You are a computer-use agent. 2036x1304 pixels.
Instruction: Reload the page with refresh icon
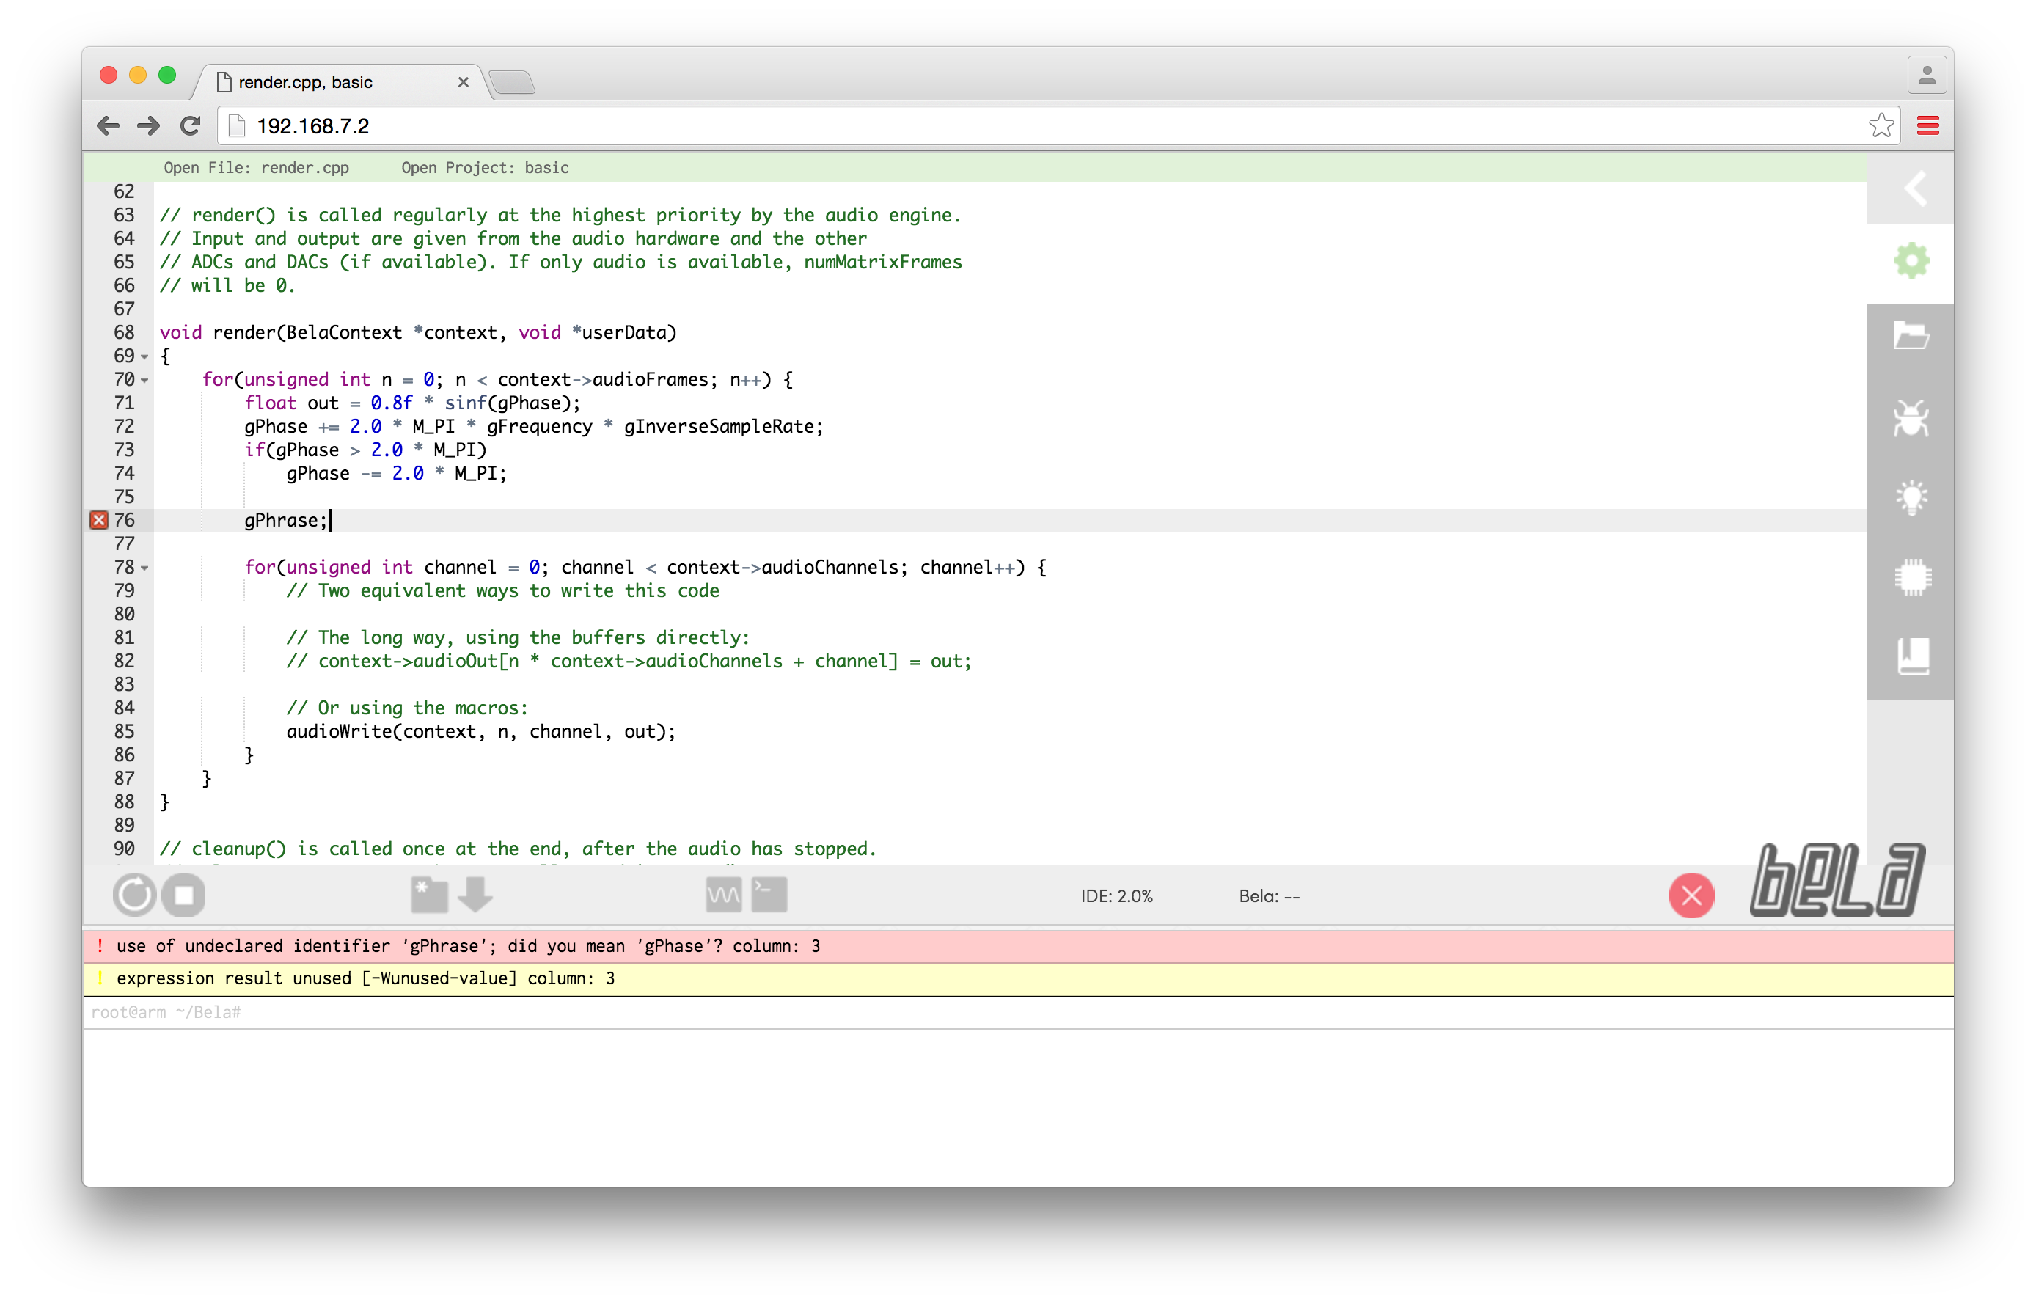click(x=191, y=126)
